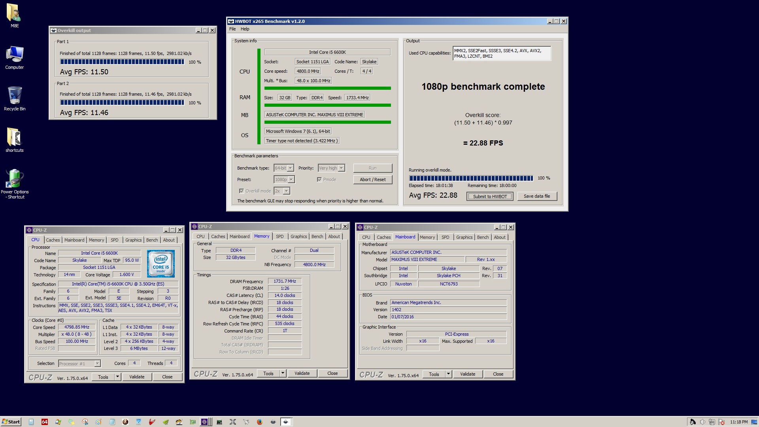Viewport: 759px width, 427px height.
Task: Open the Calculator taskbar icon
Action: coord(31,422)
